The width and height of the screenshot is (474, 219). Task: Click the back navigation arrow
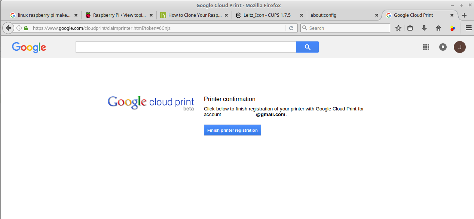click(8, 28)
